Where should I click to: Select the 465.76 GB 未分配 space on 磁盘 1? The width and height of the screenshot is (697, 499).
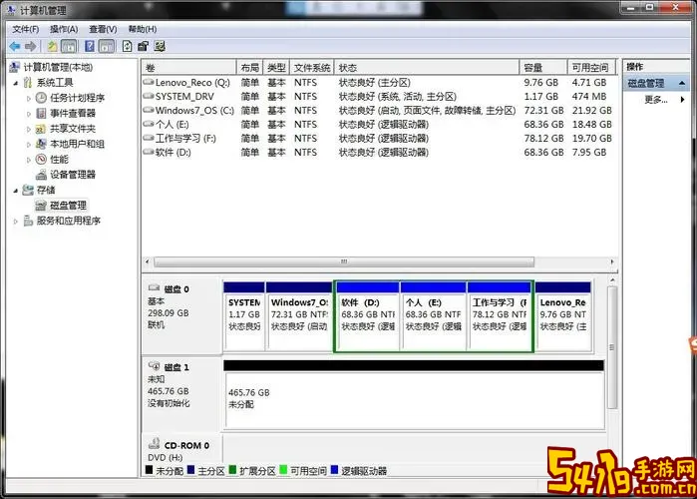pyautogui.click(x=414, y=394)
